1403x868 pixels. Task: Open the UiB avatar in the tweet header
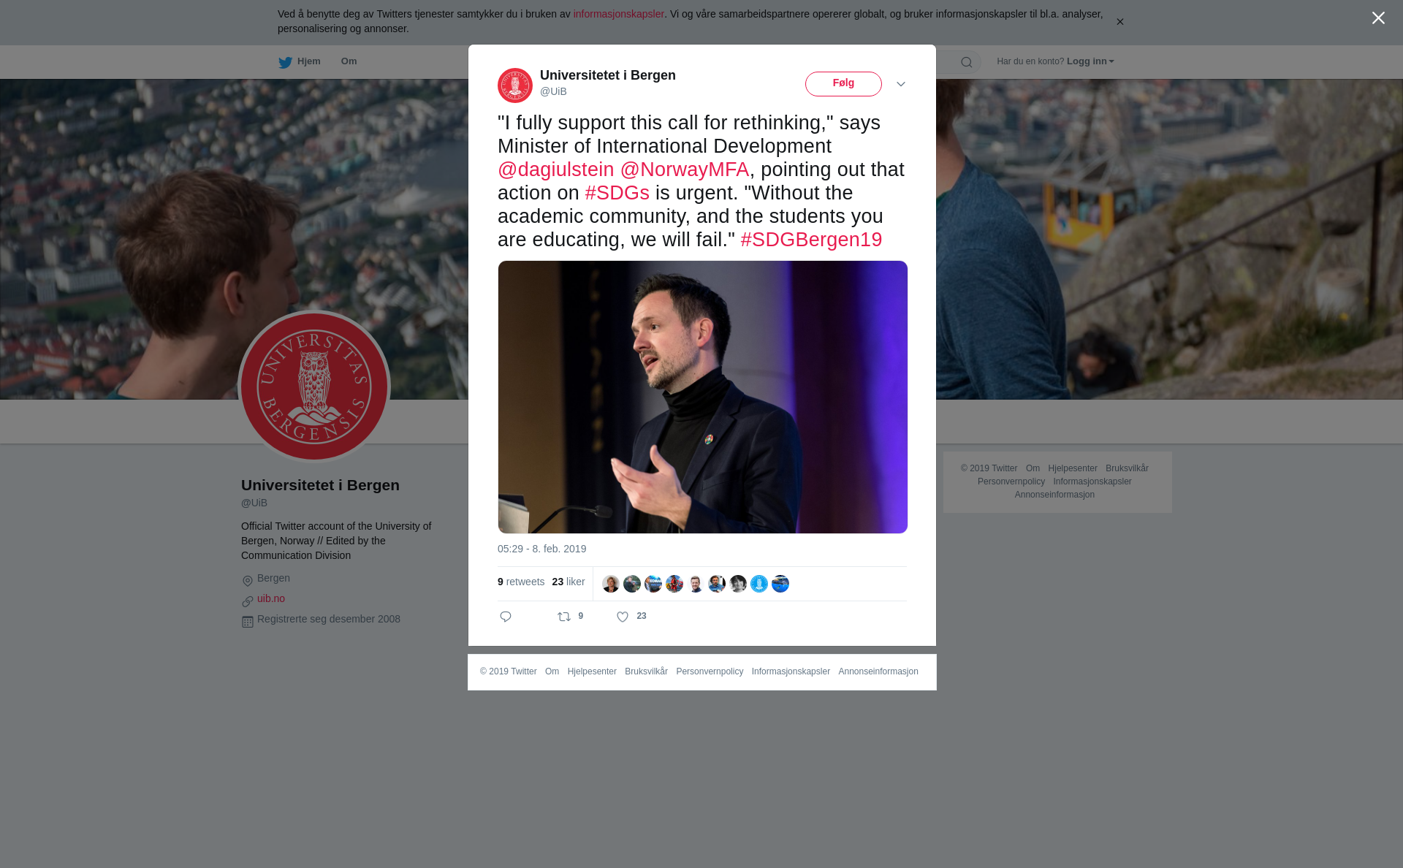[x=515, y=85]
